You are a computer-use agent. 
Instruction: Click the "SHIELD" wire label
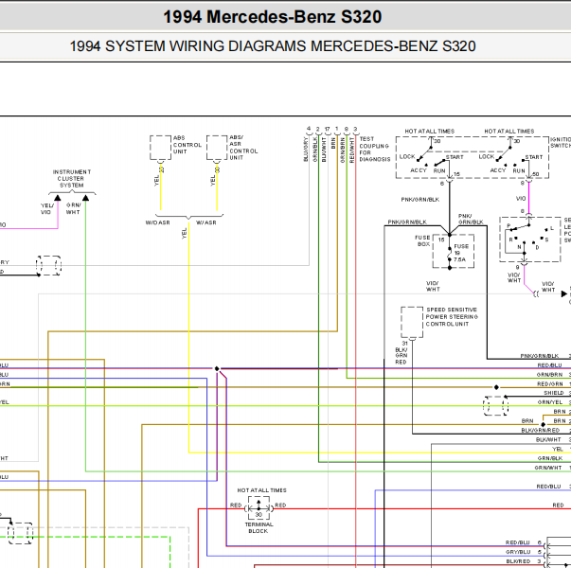[x=554, y=393]
